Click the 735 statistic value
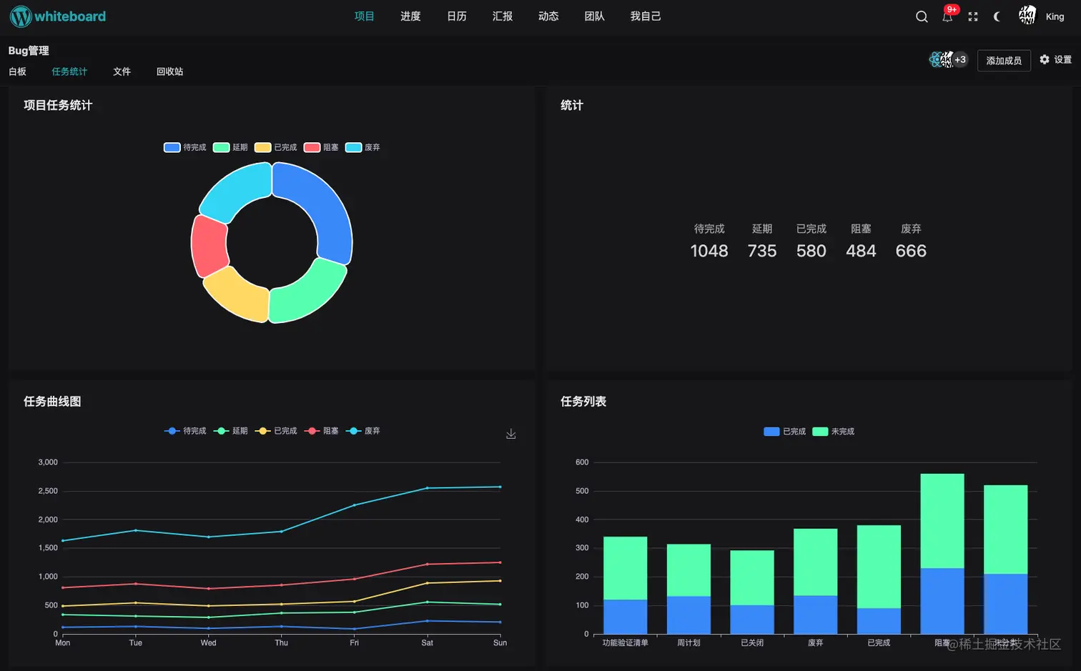This screenshot has height=671, width=1081. pos(762,251)
